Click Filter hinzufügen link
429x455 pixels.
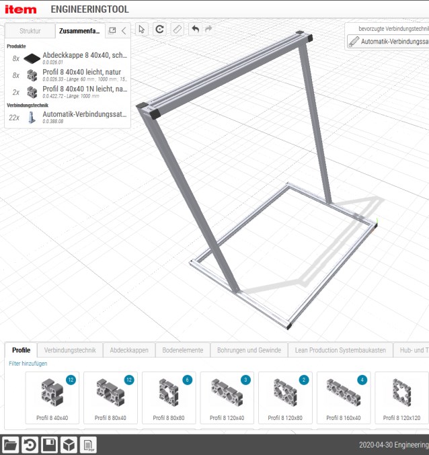click(x=28, y=364)
